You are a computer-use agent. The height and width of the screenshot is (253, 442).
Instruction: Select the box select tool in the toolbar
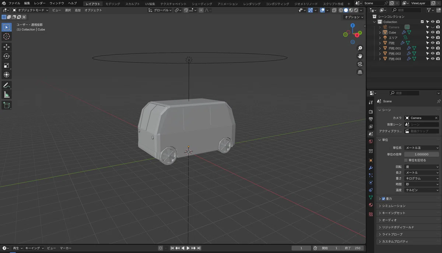(7, 27)
